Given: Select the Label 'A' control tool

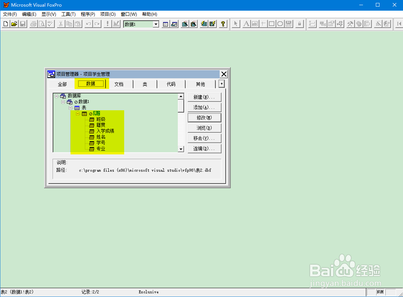Looking at the screenshot, I should point(246,24).
